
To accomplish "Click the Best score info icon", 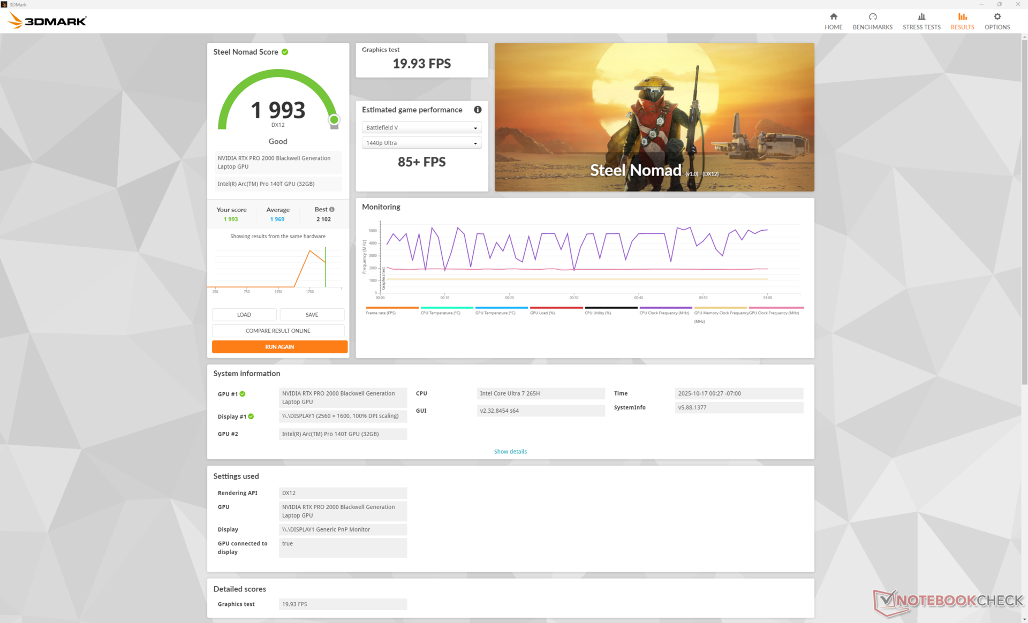I will [x=332, y=209].
